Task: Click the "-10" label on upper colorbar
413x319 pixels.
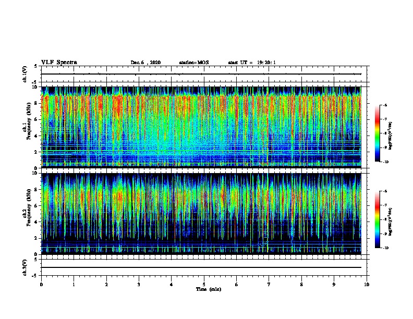Action: (385, 162)
